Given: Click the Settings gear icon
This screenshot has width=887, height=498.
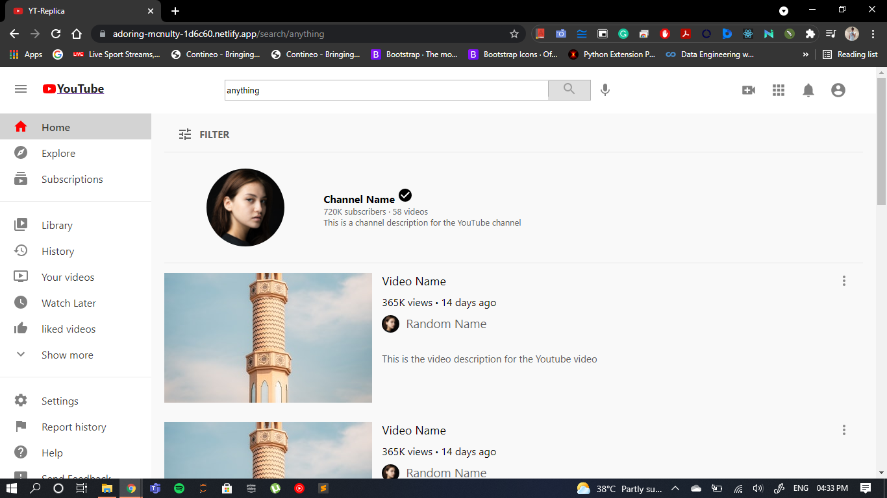Looking at the screenshot, I should (21, 400).
